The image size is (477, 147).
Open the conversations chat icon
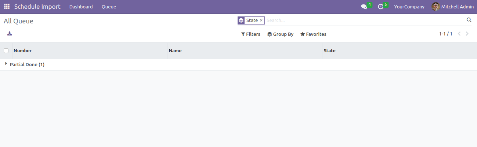(364, 7)
